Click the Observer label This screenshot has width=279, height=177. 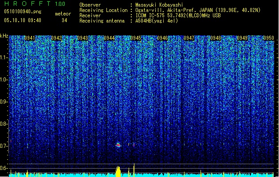click(90, 5)
